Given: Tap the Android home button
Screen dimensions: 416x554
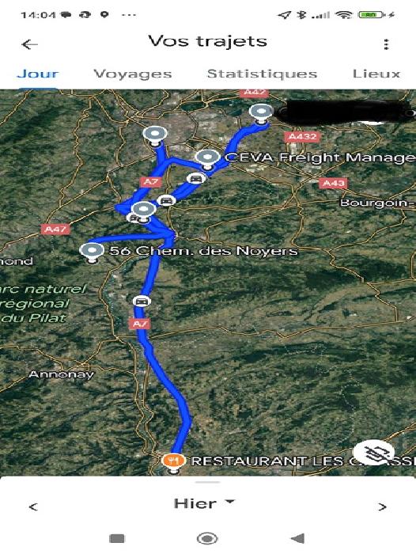Looking at the screenshot, I should pos(207,538).
